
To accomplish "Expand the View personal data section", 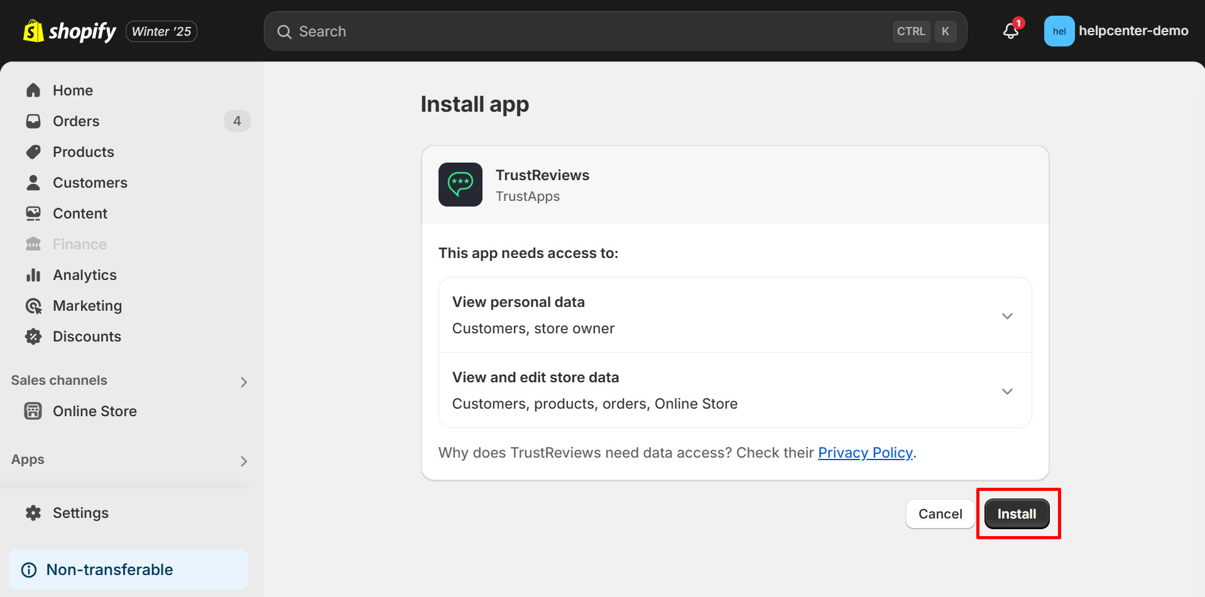I will (1007, 316).
